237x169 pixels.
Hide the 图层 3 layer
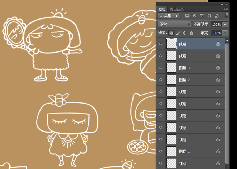tap(161, 68)
